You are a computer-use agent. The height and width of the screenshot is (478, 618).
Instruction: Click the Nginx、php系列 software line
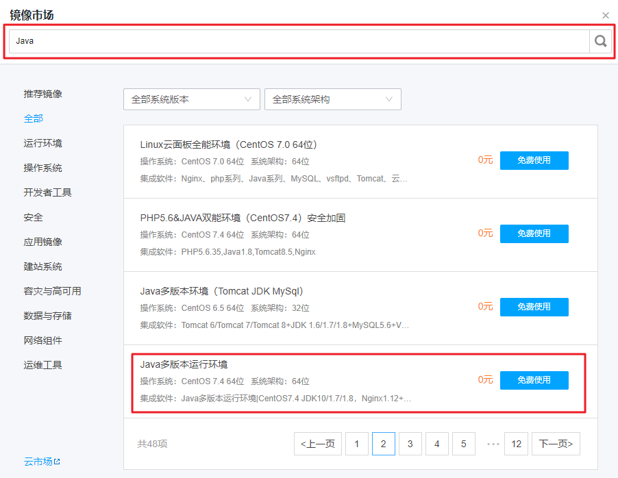click(x=273, y=179)
